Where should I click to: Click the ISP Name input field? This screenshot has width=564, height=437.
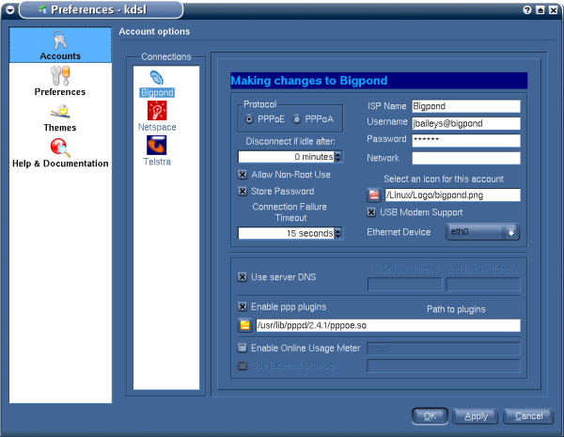[x=466, y=106]
